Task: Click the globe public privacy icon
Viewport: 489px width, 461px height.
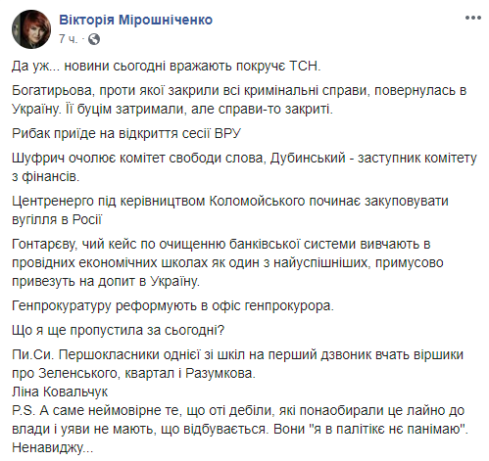Action: tap(94, 39)
